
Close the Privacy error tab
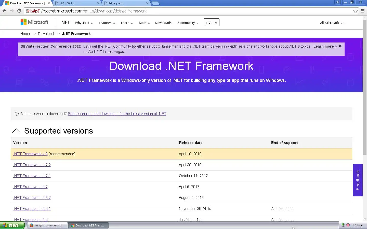coord(147,3)
